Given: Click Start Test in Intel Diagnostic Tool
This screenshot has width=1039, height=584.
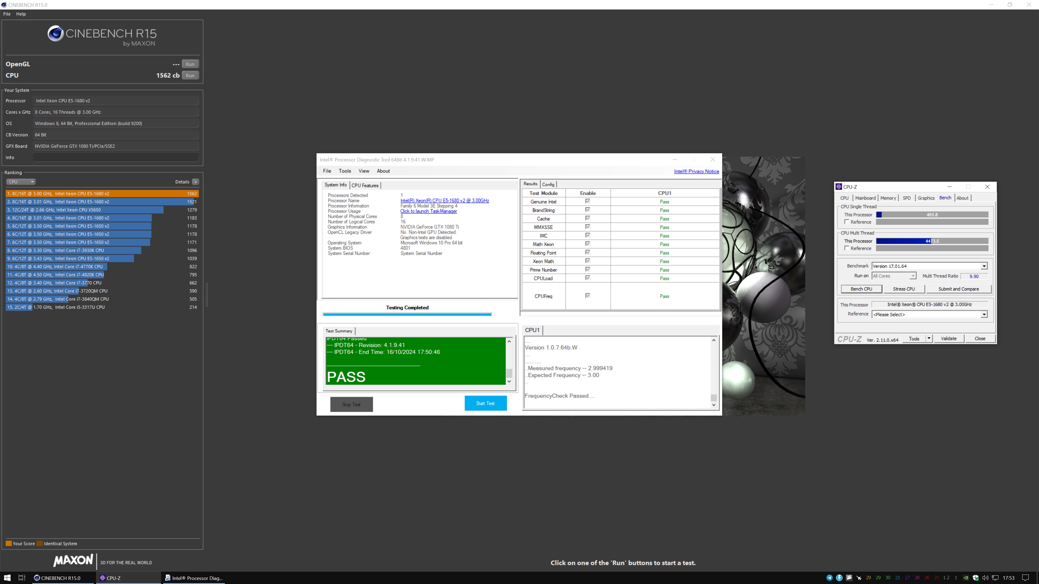Looking at the screenshot, I should point(486,403).
